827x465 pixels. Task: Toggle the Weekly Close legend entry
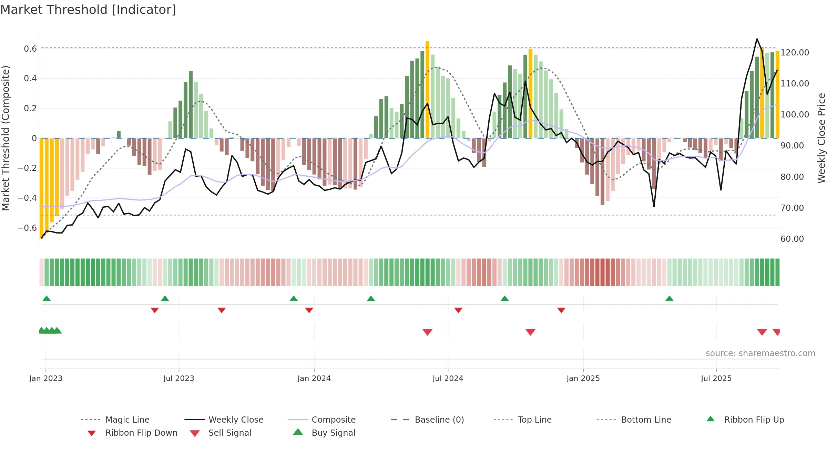224,420
